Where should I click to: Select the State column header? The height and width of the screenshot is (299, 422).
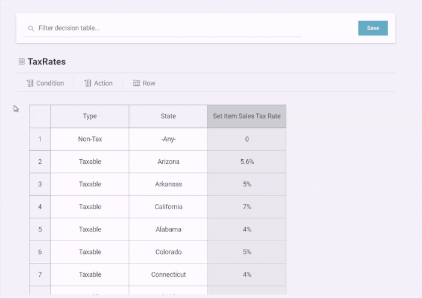pyautogui.click(x=168, y=116)
